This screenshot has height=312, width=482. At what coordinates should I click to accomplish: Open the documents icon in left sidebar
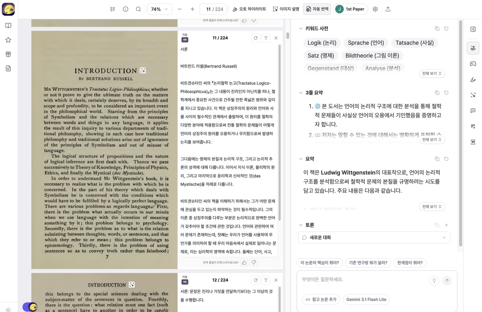coord(8,69)
